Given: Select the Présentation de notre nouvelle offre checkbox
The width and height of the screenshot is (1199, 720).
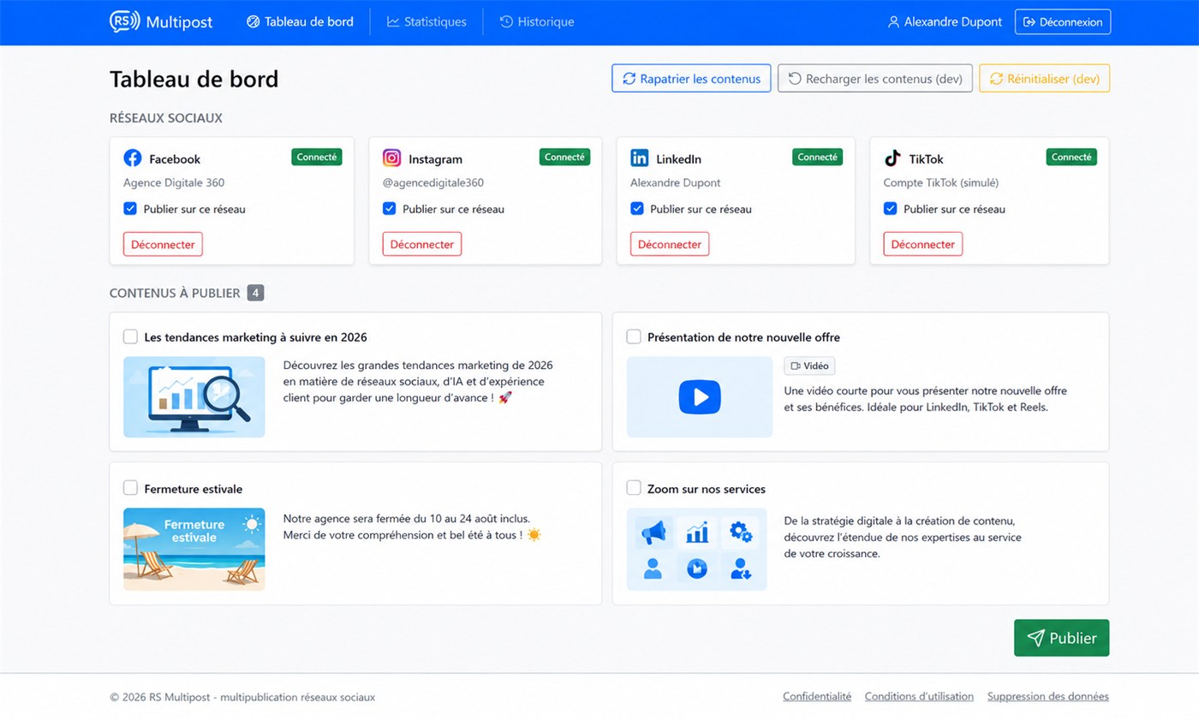Looking at the screenshot, I should click(634, 336).
